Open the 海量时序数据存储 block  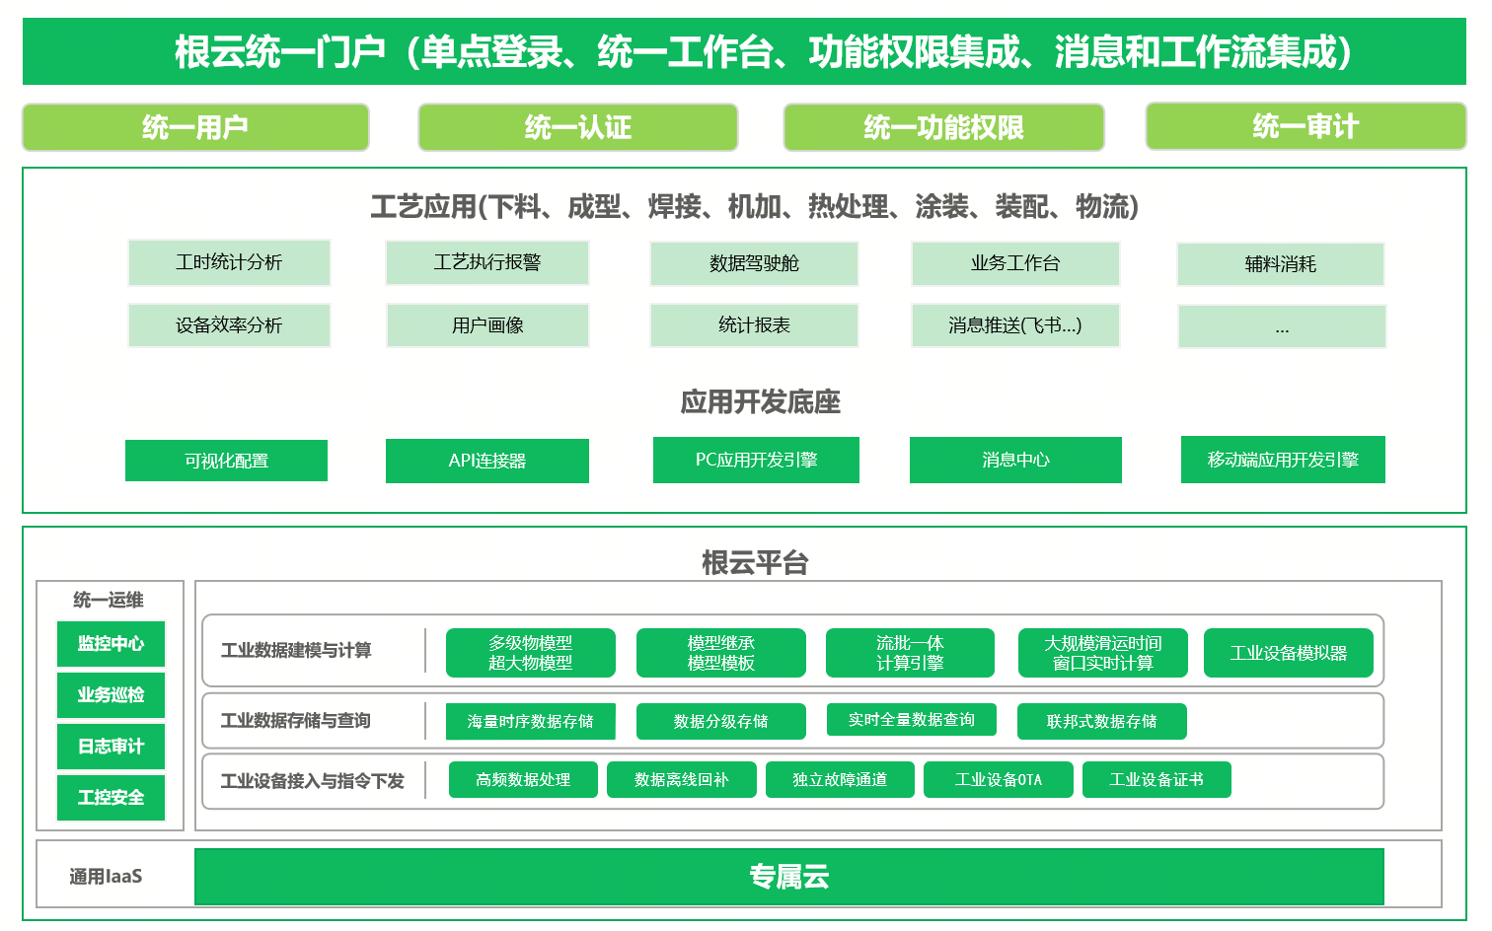pos(531,721)
